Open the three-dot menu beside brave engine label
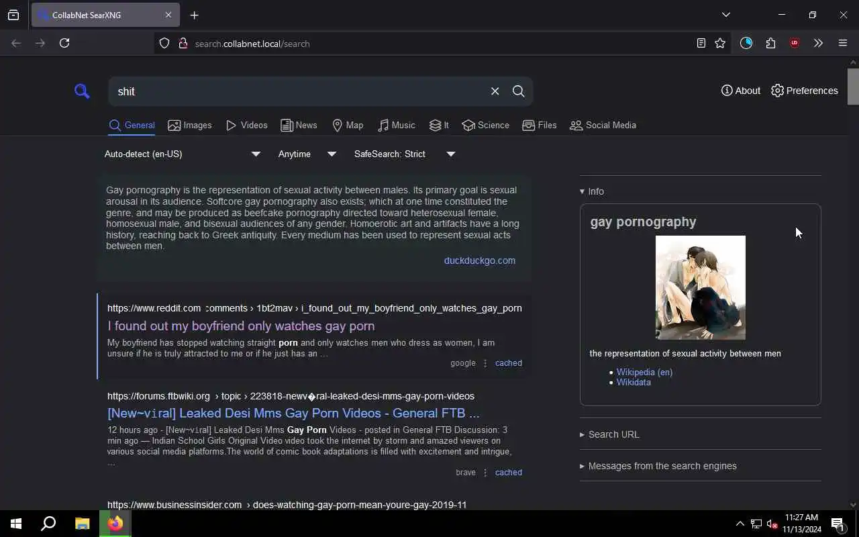 coord(485,473)
